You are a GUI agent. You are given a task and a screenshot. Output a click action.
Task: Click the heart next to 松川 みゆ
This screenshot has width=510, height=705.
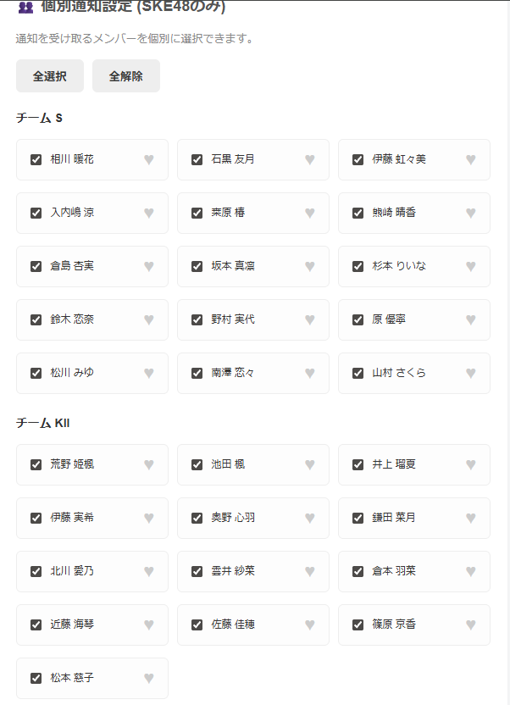pyautogui.click(x=149, y=373)
